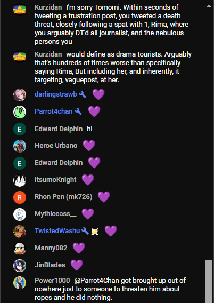Click the purple heart beside JinBlades
This screenshot has height=303, width=214.
tap(77, 265)
